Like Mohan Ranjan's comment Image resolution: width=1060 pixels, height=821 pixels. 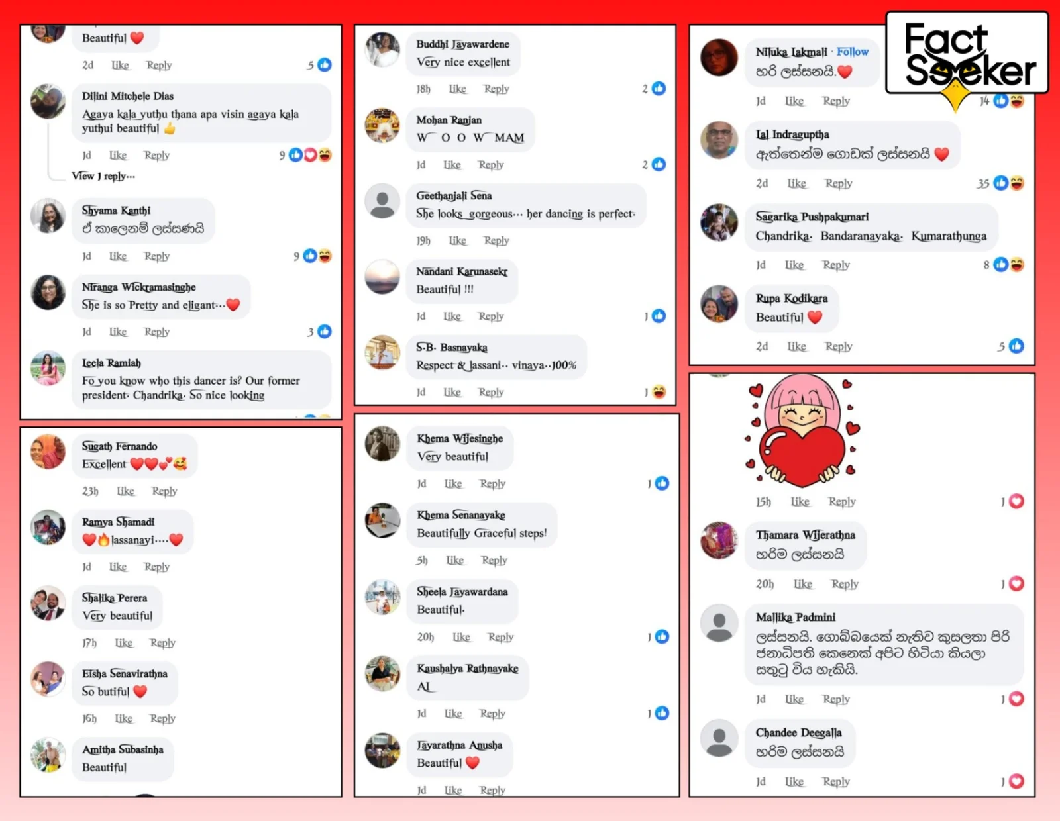click(x=452, y=165)
